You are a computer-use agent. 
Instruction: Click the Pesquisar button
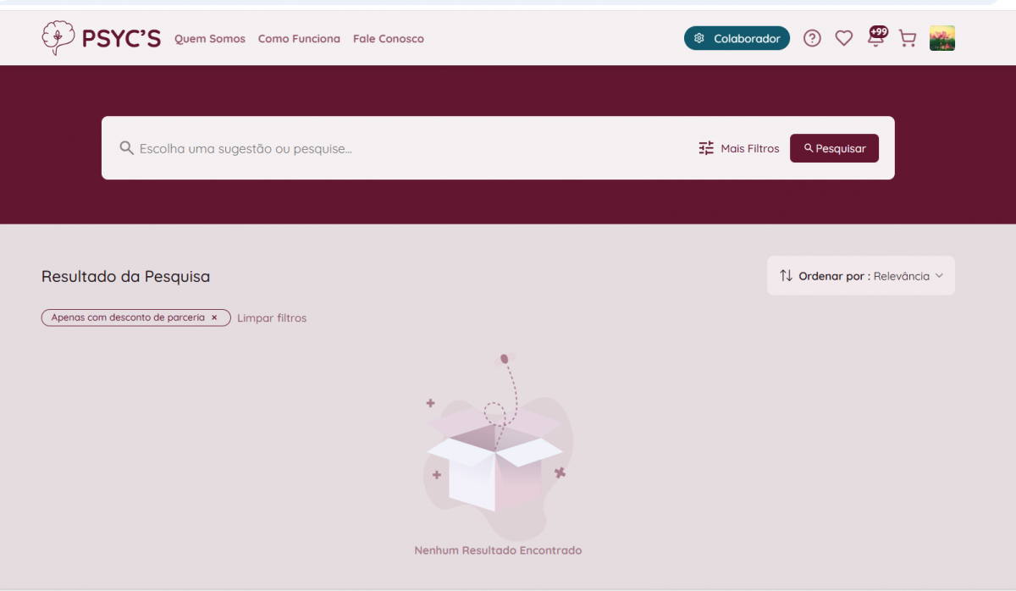point(834,148)
